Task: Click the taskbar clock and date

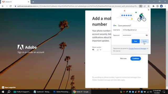Action: 157,92
